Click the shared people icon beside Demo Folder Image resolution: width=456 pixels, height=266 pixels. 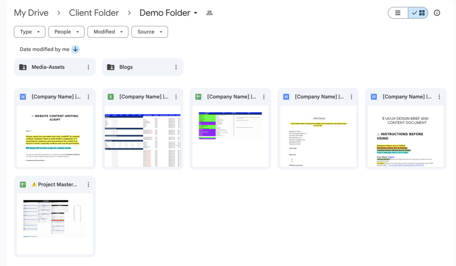pyautogui.click(x=209, y=13)
